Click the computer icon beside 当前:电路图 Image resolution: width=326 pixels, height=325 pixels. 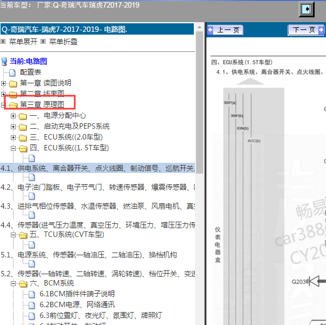point(4,62)
